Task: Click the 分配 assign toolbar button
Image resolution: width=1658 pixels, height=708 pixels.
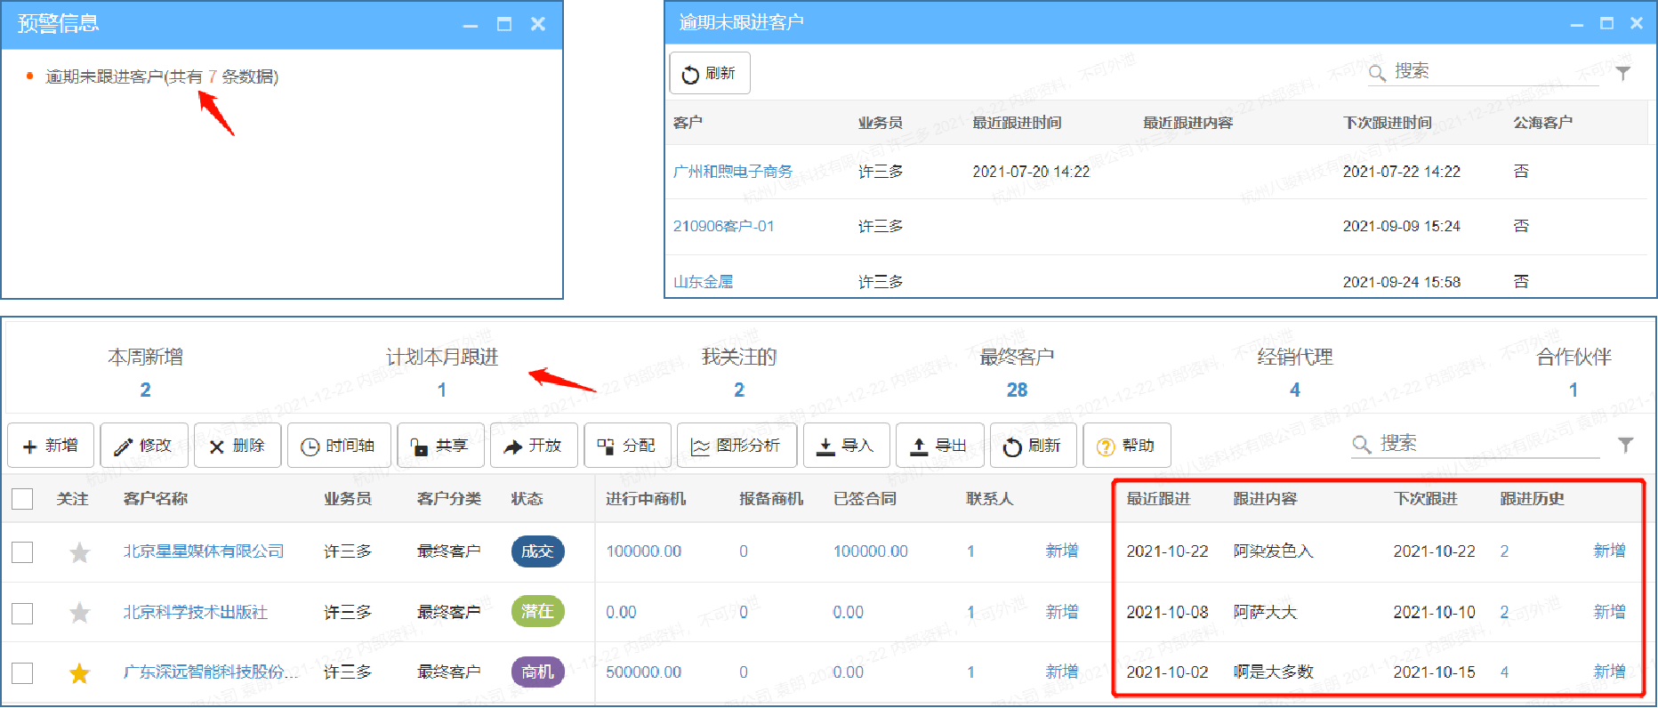Action: 626,446
